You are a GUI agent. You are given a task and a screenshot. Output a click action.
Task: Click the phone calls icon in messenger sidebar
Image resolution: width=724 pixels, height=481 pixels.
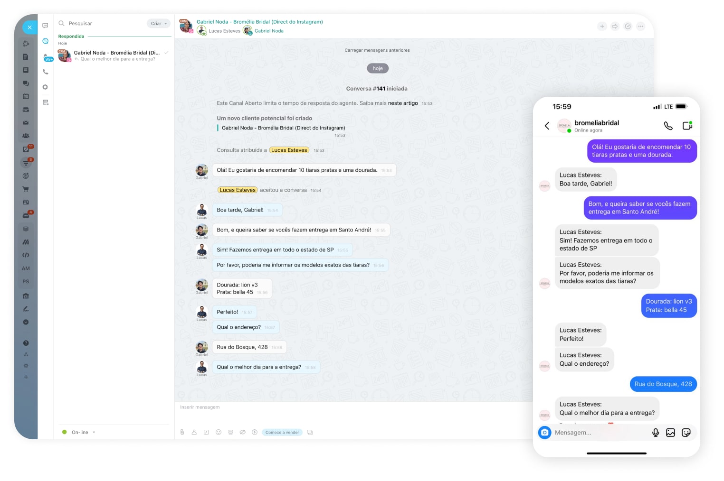point(46,72)
